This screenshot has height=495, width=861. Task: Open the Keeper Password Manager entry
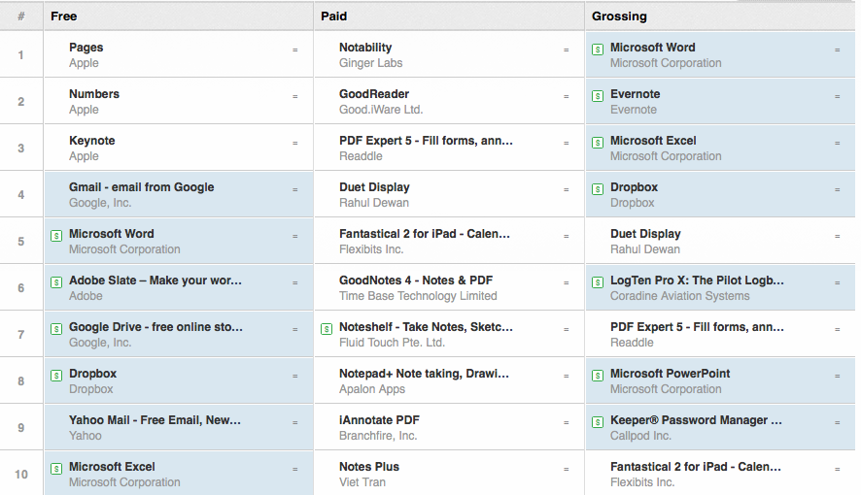coord(696,420)
